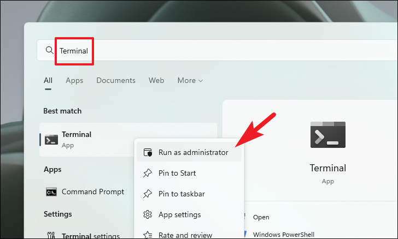Click the star icon next to Rate and review
This screenshot has width=398, height=239.
148,235
